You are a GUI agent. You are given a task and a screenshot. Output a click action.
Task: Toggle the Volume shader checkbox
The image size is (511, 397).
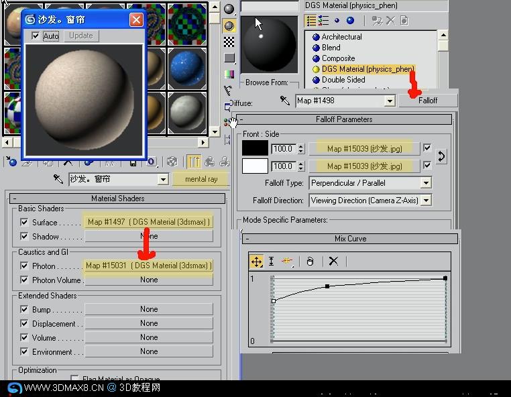(23, 337)
